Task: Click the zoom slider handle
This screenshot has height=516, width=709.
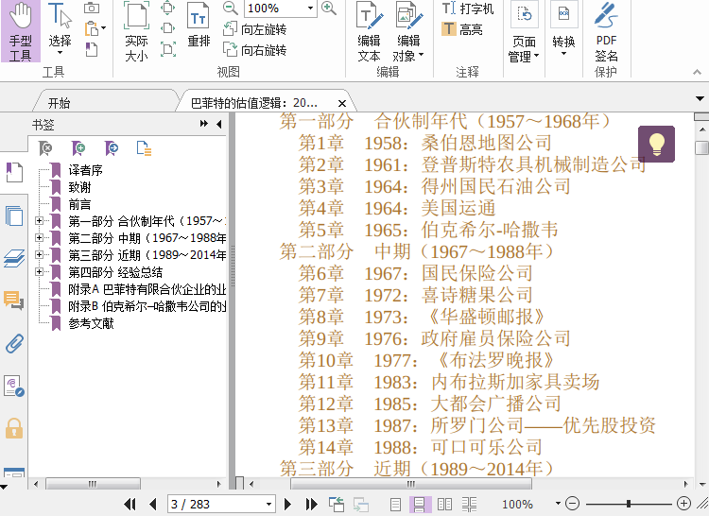Action: pos(628,504)
